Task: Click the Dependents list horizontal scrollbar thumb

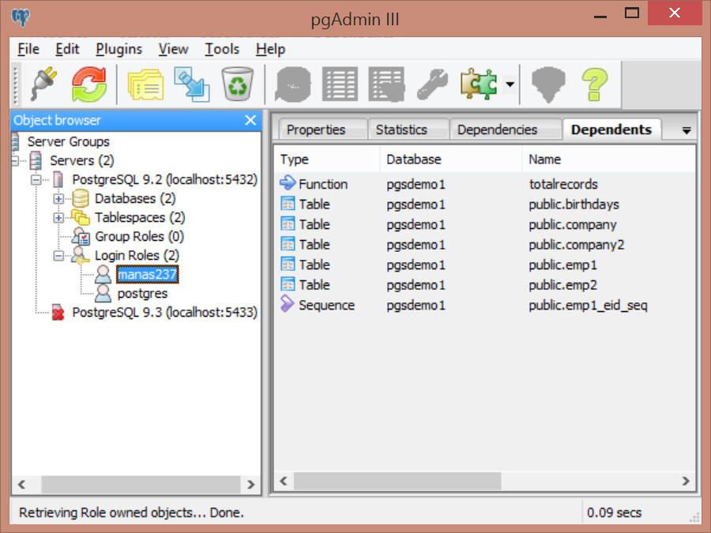Action: [397, 481]
